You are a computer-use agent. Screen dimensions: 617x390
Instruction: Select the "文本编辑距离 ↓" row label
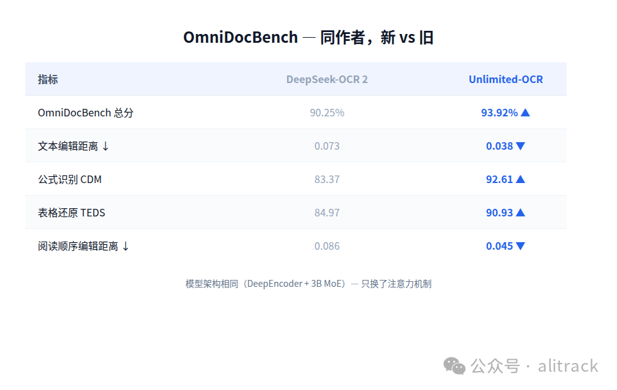[73, 146]
